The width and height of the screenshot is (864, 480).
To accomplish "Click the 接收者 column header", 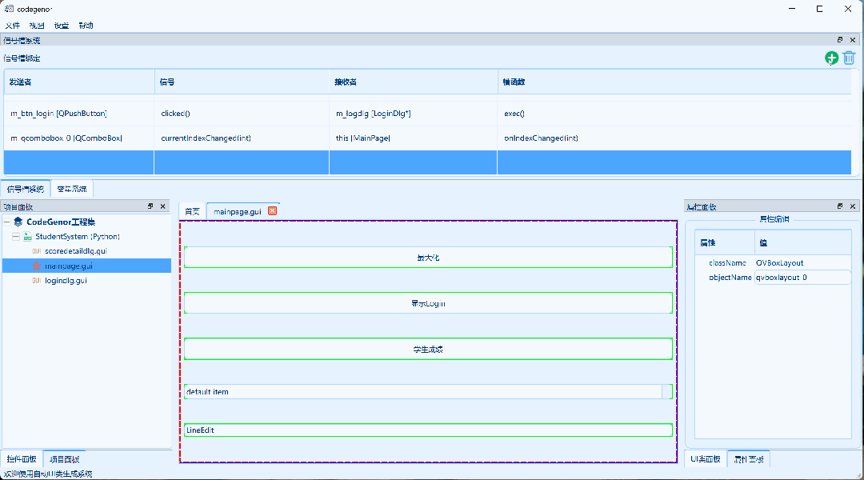I will (x=414, y=82).
